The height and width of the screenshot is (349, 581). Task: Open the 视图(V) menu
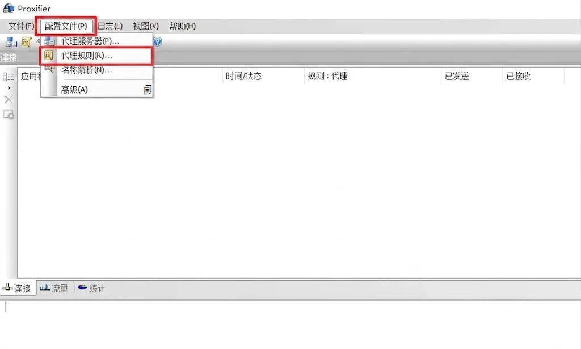click(x=146, y=26)
